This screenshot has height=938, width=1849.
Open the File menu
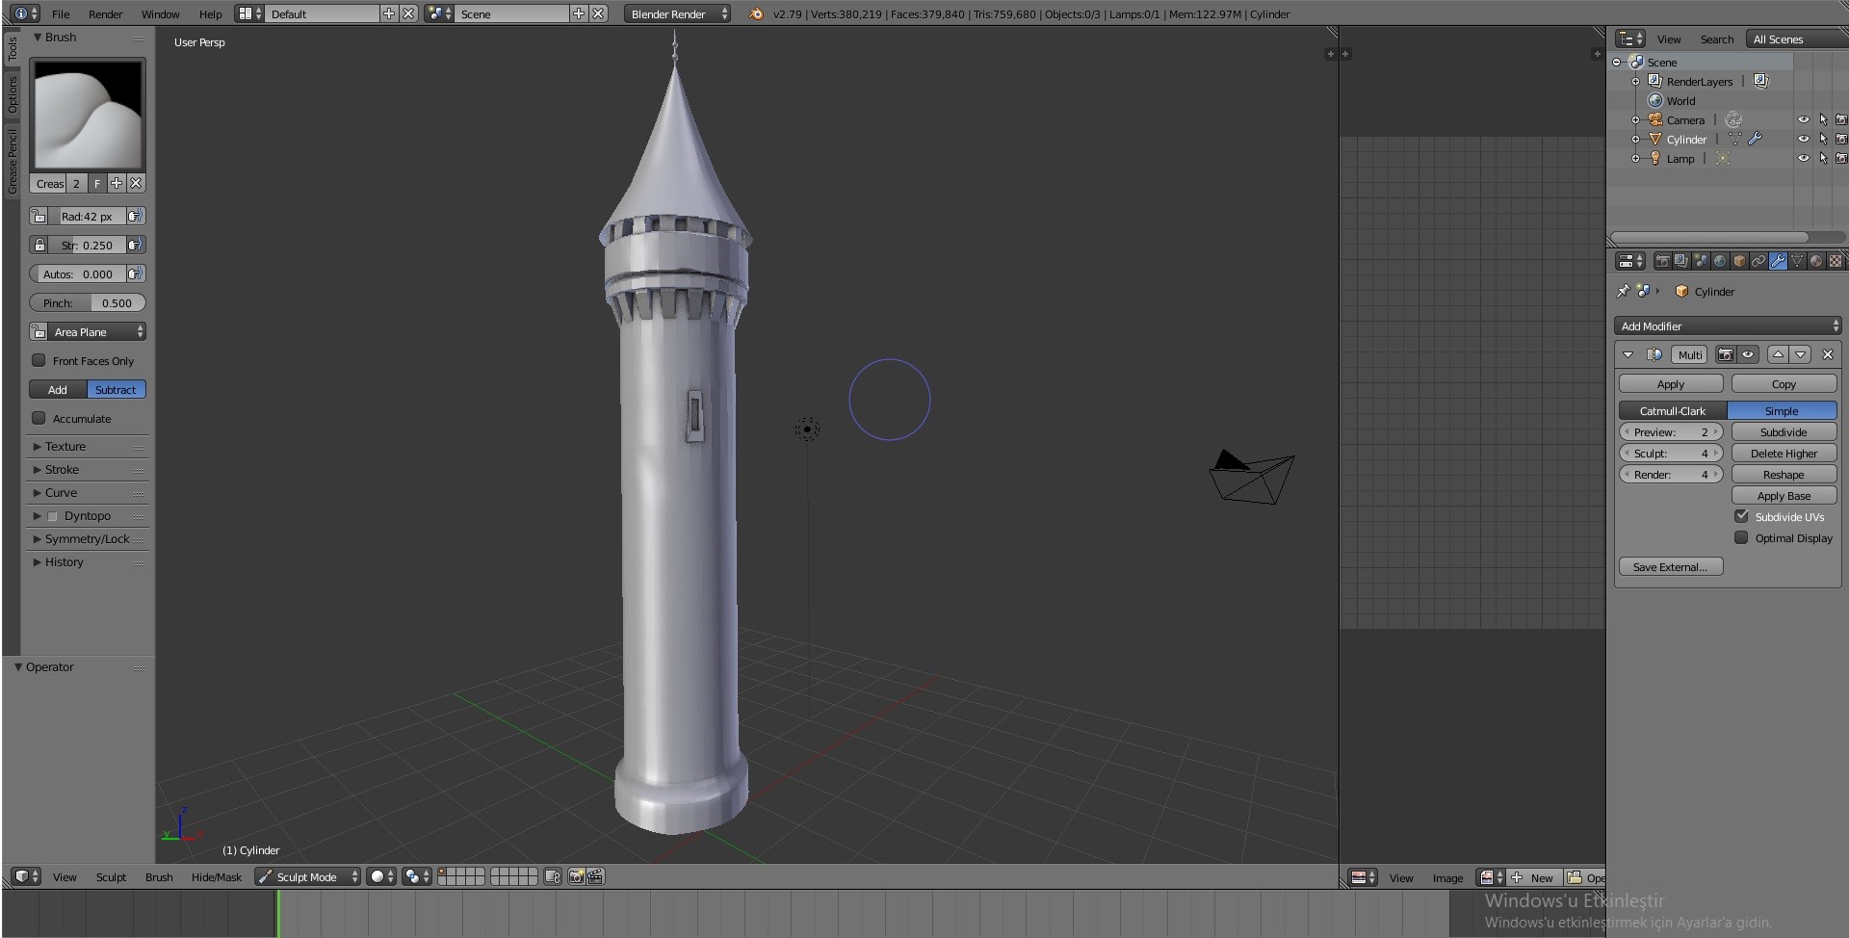(x=60, y=13)
